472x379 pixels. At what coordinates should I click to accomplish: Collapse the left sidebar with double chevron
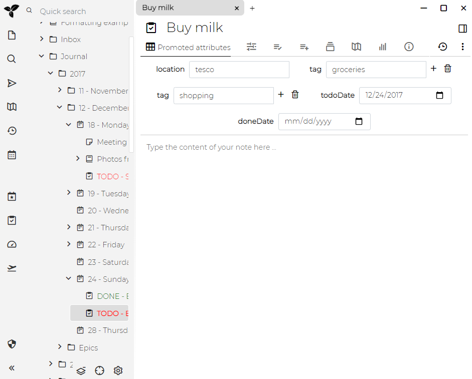click(12, 368)
